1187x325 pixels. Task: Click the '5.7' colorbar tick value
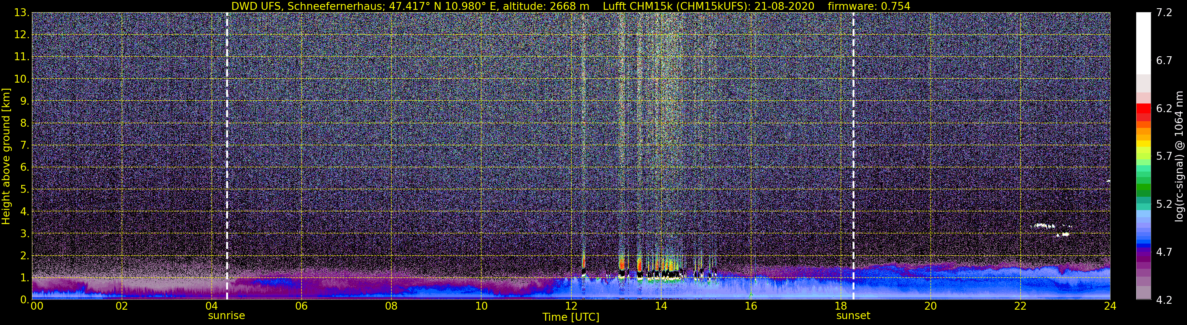pyautogui.click(x=1164, y=157)
